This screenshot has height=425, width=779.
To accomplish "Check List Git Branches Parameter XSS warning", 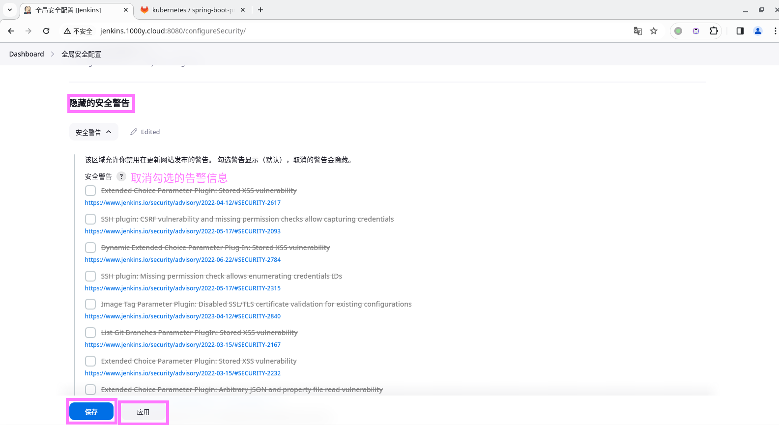I will coord(90,333).
